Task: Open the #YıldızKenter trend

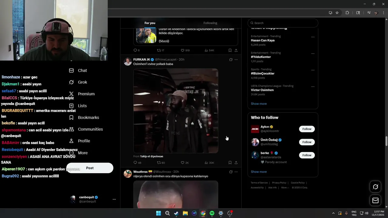Action: (261, 57)
